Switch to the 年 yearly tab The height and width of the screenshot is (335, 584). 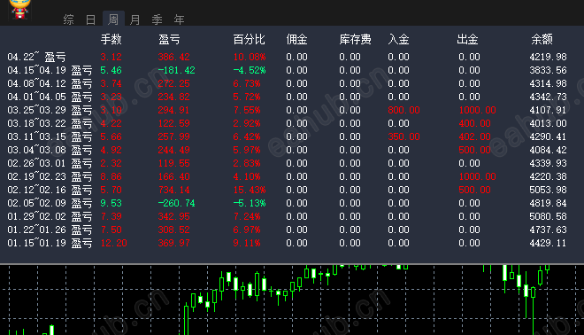tap(179, 19)
